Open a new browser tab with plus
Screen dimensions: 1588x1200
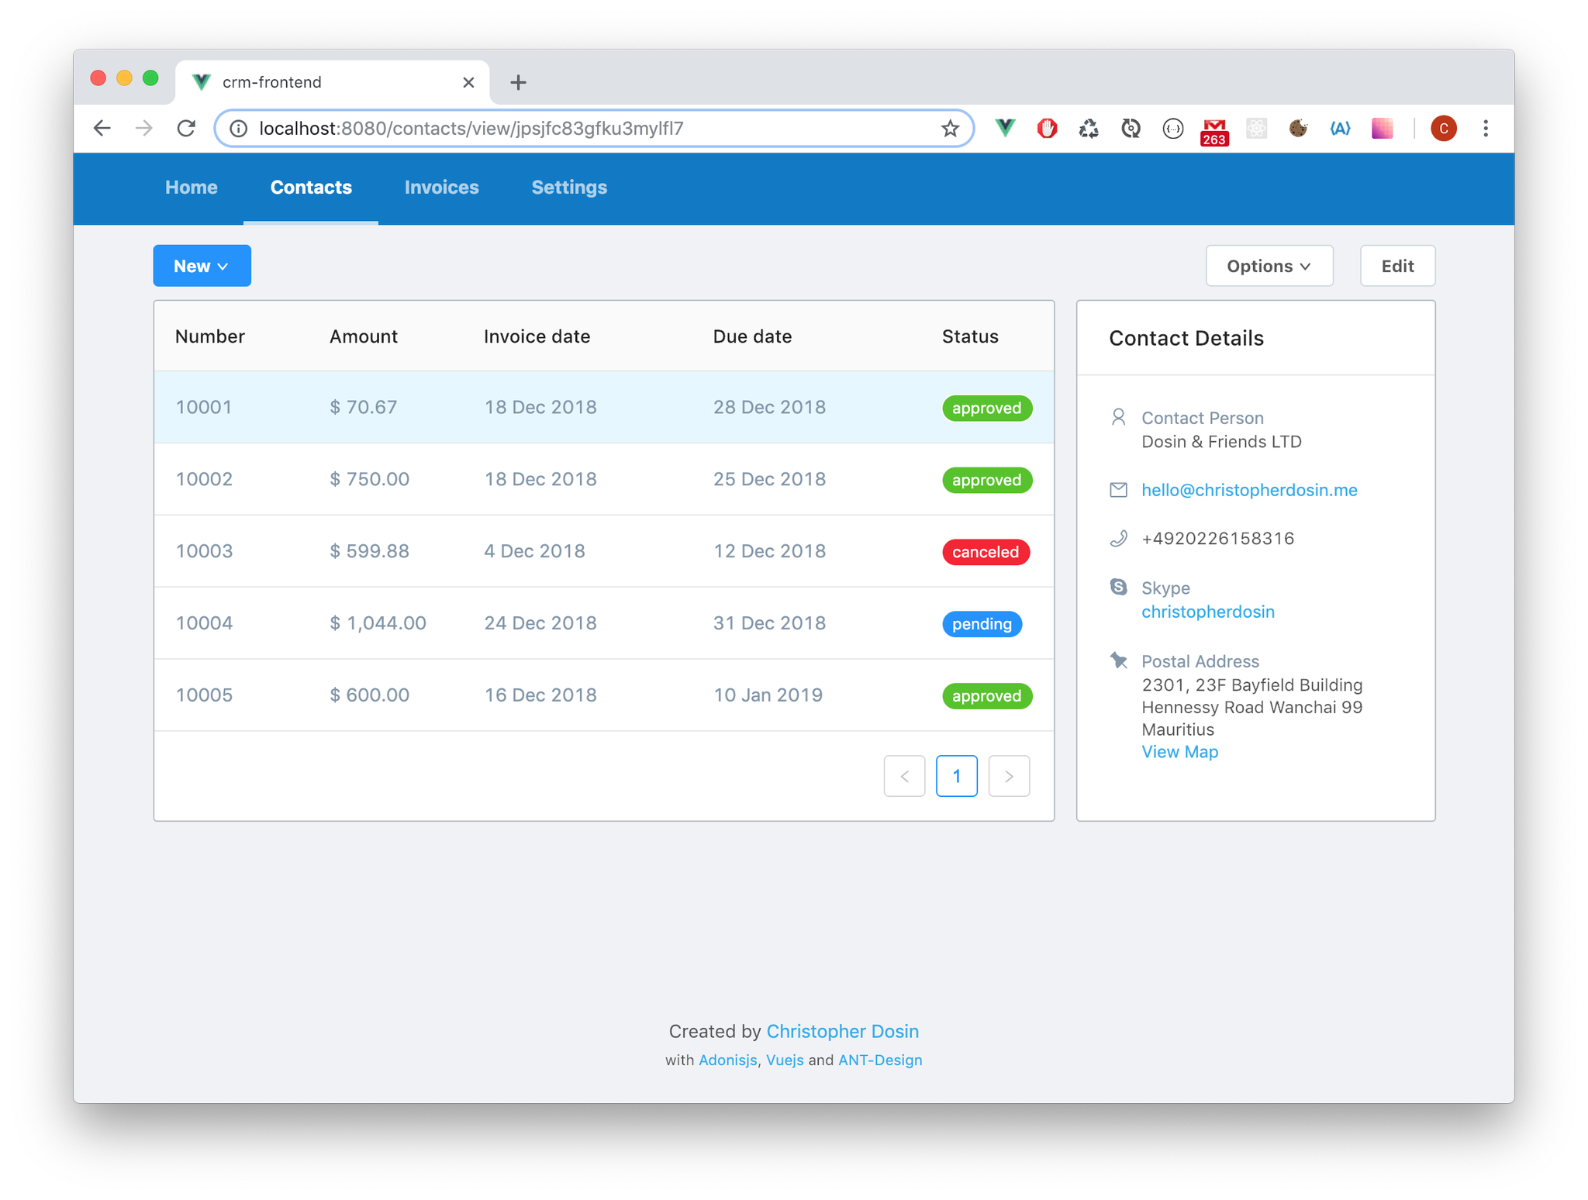[x=518, y=82]
